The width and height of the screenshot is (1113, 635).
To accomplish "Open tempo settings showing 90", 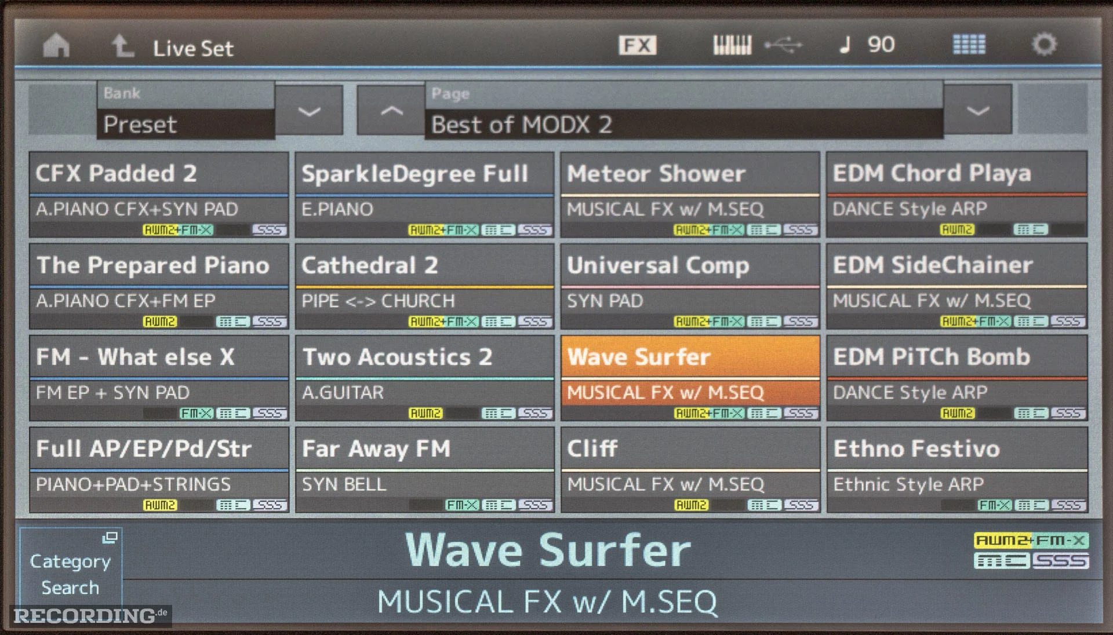I will pyautogui.click(x=867, y=45).
